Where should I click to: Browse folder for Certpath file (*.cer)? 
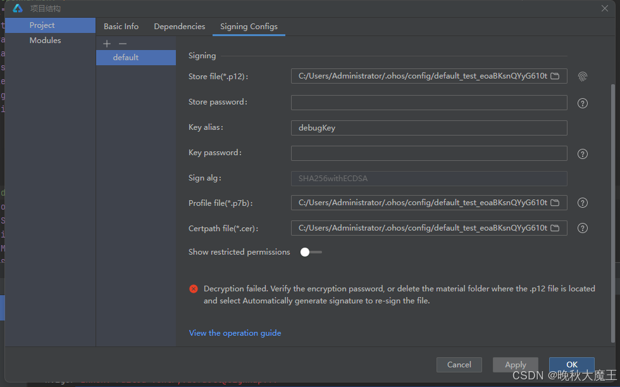(555, 228)
